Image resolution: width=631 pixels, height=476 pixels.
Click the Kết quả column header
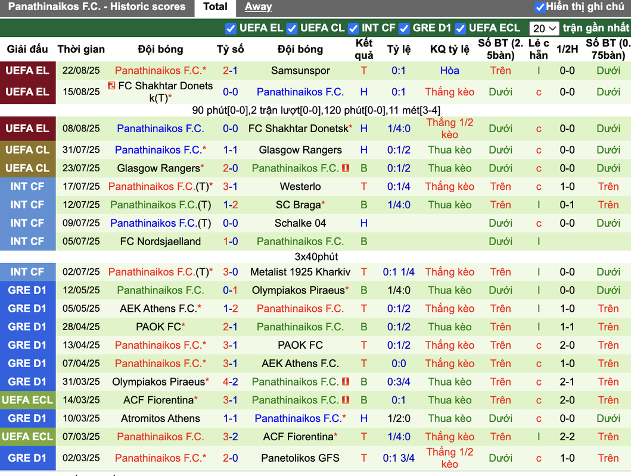364,49
